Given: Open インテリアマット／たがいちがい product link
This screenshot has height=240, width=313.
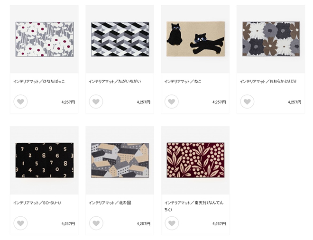Looking at the screenshot, I should coord(115,82).
